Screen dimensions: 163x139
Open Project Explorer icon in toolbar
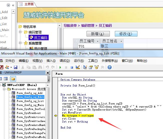point(85,67)
